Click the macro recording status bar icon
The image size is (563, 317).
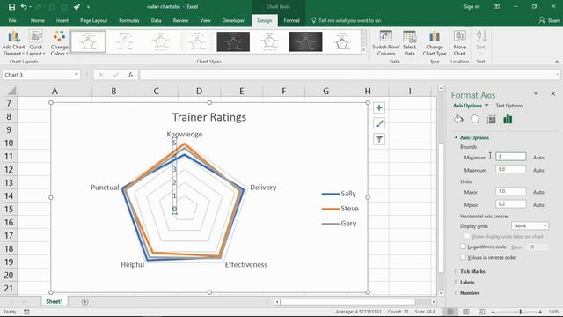pos(26,312)
